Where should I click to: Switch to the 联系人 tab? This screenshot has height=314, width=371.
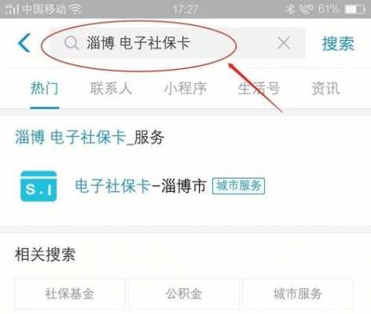[x=111, y=88]
